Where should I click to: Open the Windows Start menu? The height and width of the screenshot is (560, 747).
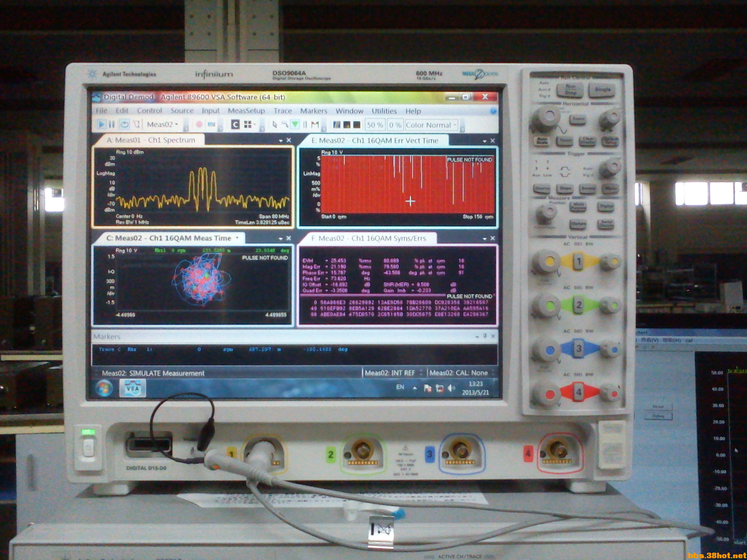(x=103, y=388)
